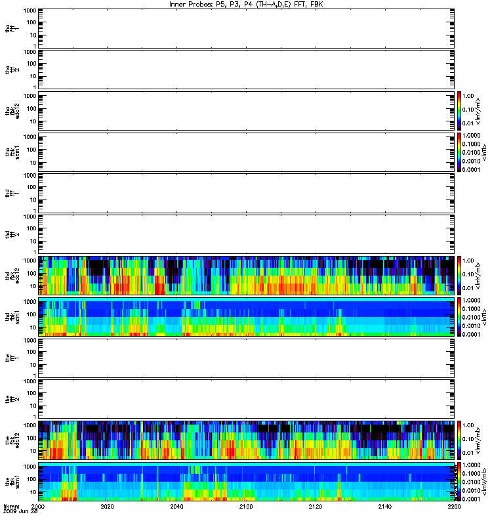
Task: Click the 1.00 value on thd edc12 colorbar
Action: click(468, 261)
